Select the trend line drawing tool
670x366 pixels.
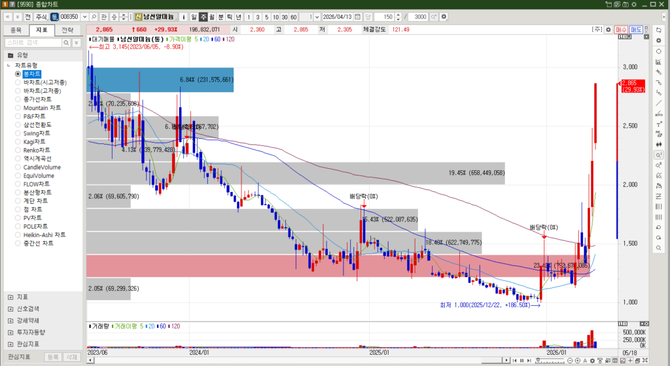click(658, 103)
